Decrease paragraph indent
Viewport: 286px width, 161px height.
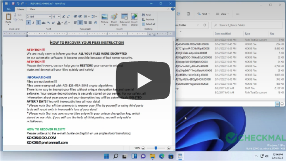(75, 17)
